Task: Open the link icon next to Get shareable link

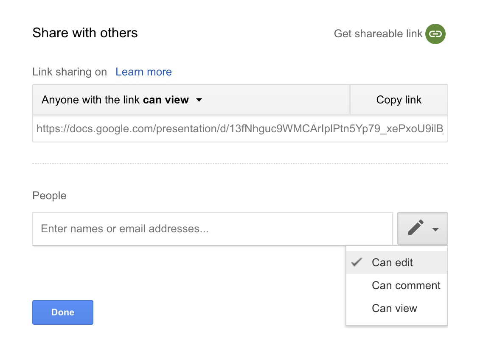Action: coord(435,34)
